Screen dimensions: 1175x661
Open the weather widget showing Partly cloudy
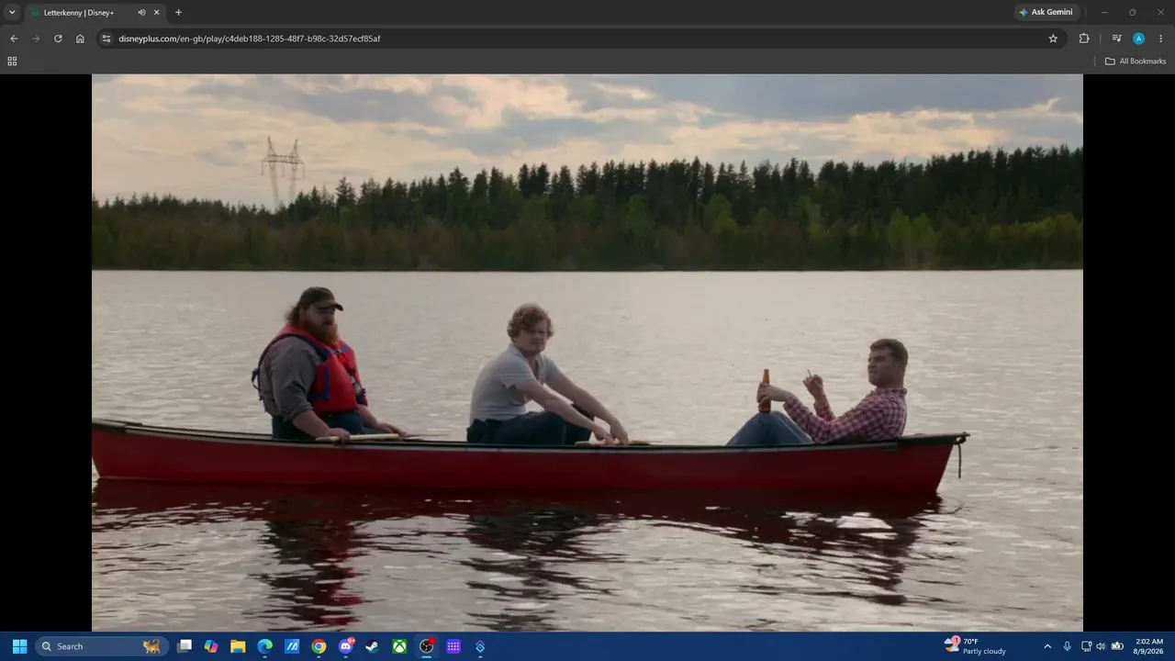click(x=976, y=646)
